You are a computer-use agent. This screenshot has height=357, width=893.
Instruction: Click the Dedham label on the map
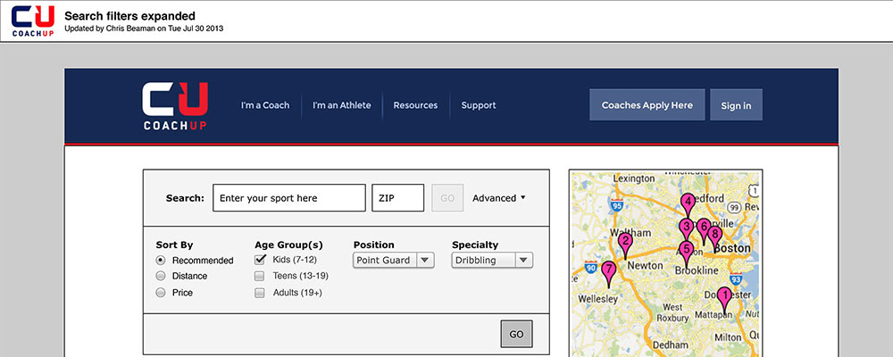pos(670,345)
